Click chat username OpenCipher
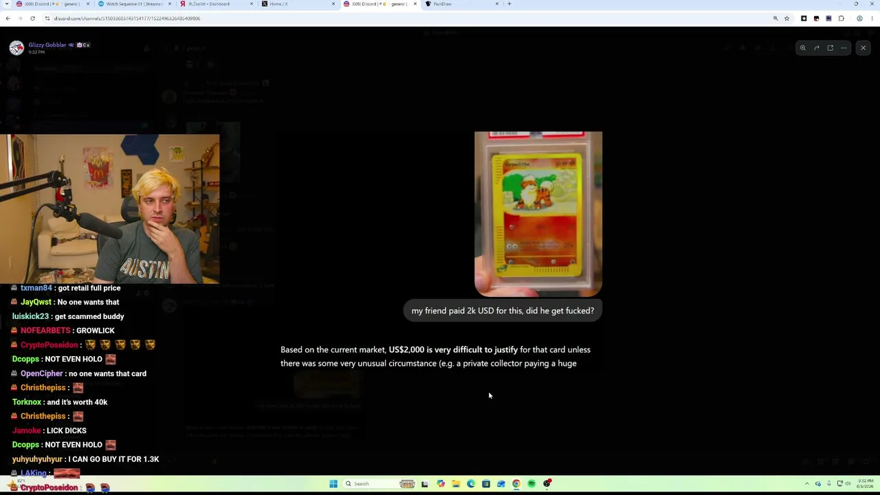880x495 pixels. click(41, 374)
